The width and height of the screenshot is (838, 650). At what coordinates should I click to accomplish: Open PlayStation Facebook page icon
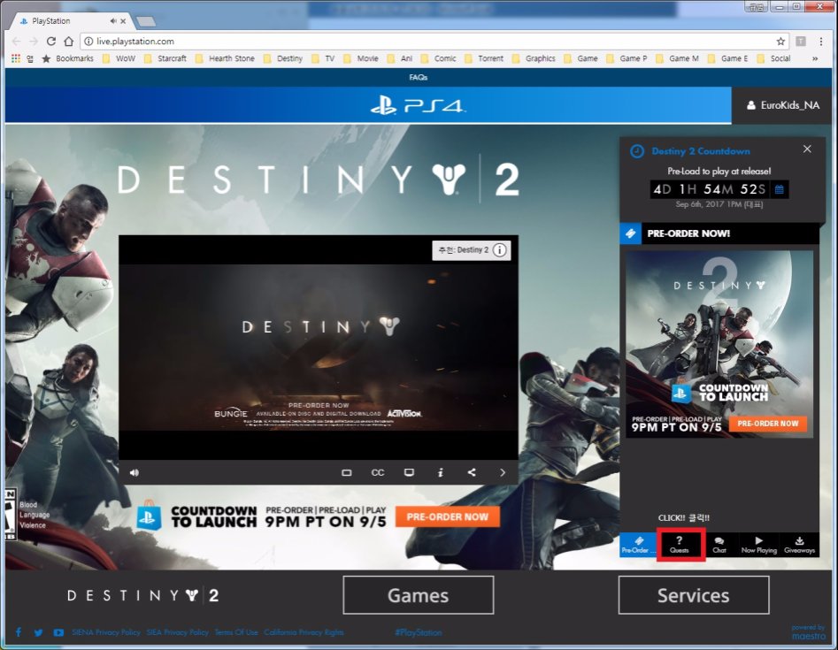click(19, 632)
